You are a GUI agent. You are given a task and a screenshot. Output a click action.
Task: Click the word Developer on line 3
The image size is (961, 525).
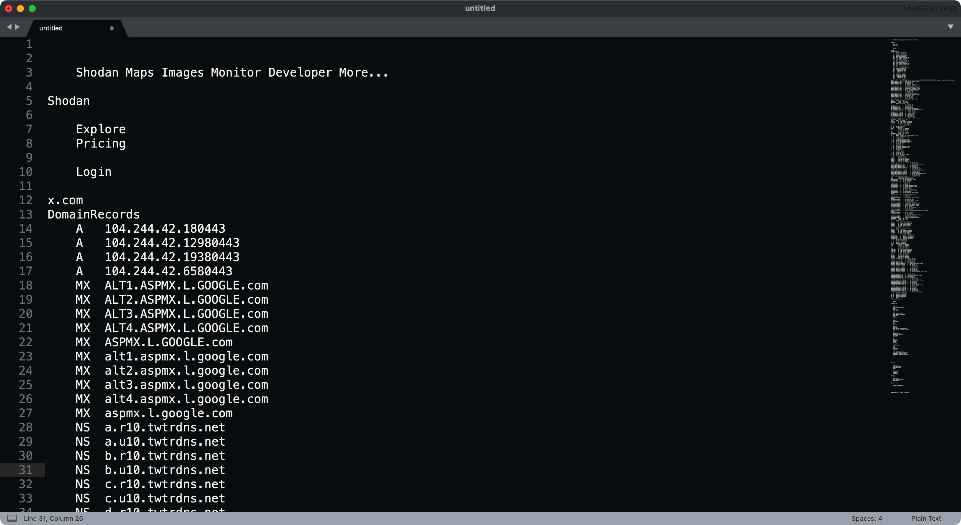300,73
